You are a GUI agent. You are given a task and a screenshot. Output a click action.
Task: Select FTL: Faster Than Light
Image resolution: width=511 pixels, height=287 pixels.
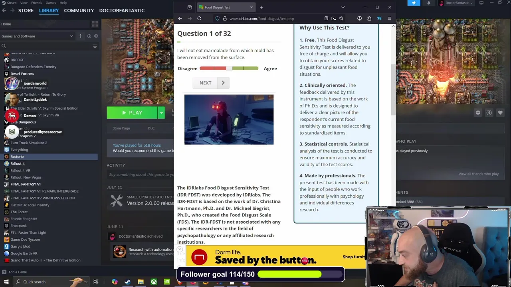28,232
